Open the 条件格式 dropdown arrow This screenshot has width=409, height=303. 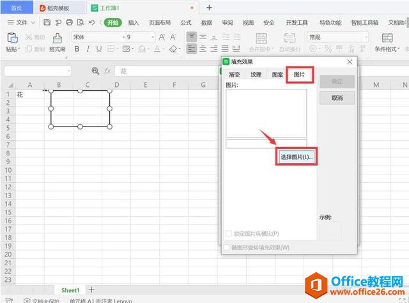click(x=398, y=49)
